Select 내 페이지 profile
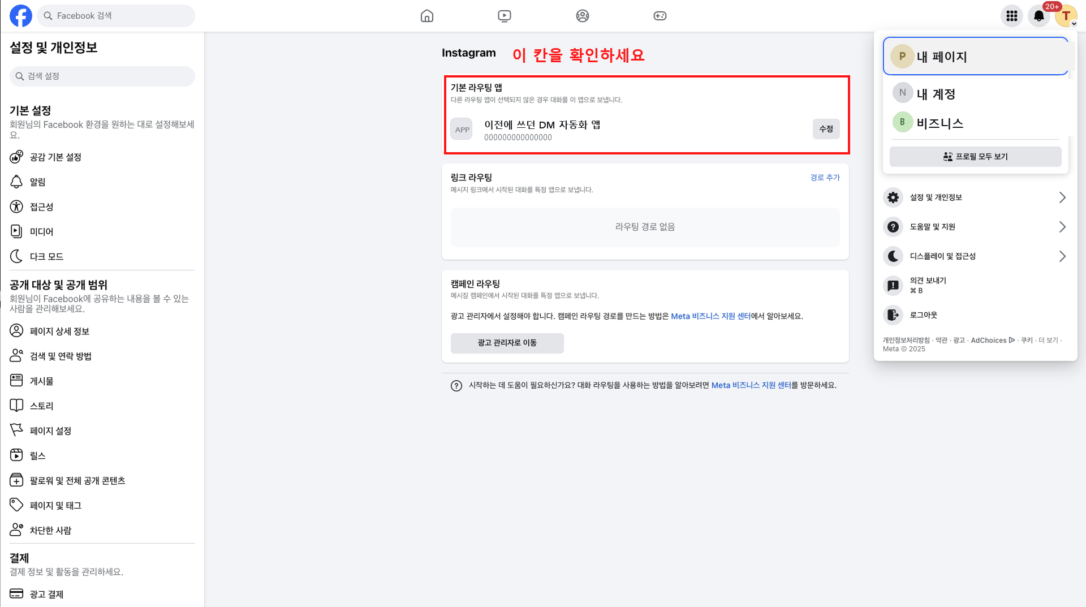 click(976, 57)
